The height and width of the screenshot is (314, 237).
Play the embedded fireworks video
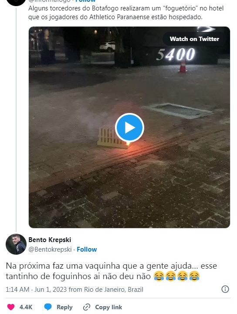tap(129, 127)
